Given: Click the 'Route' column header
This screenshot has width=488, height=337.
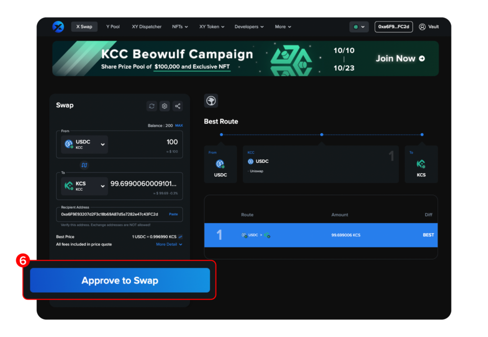Looking at the screenshot, I should pyautogui.click(x=247, y=214).
